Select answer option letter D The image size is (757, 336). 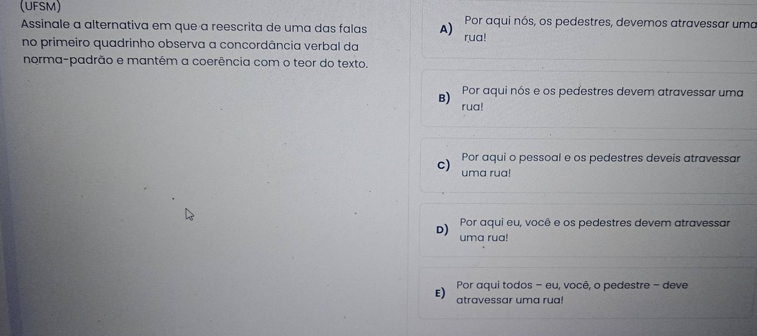pyautogui.click(x=443, y=230)
